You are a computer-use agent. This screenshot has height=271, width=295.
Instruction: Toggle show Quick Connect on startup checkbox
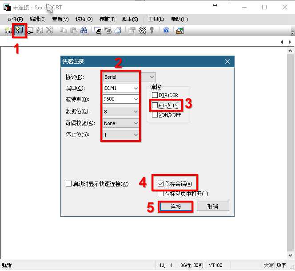[x=68, y=183]
